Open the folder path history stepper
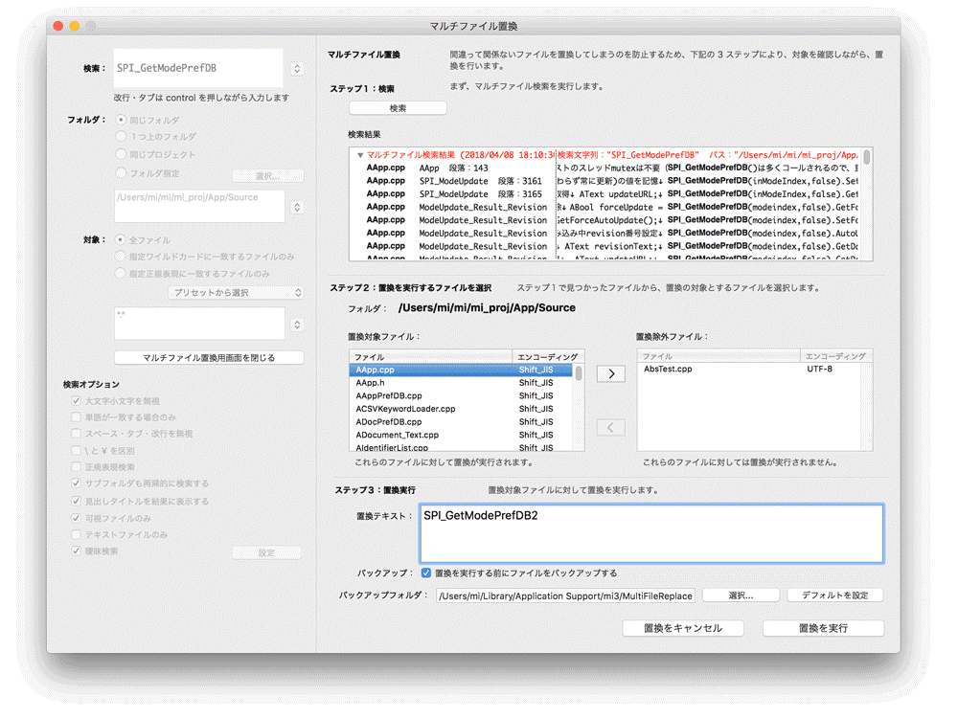958x719 pixels. point(297,207)
